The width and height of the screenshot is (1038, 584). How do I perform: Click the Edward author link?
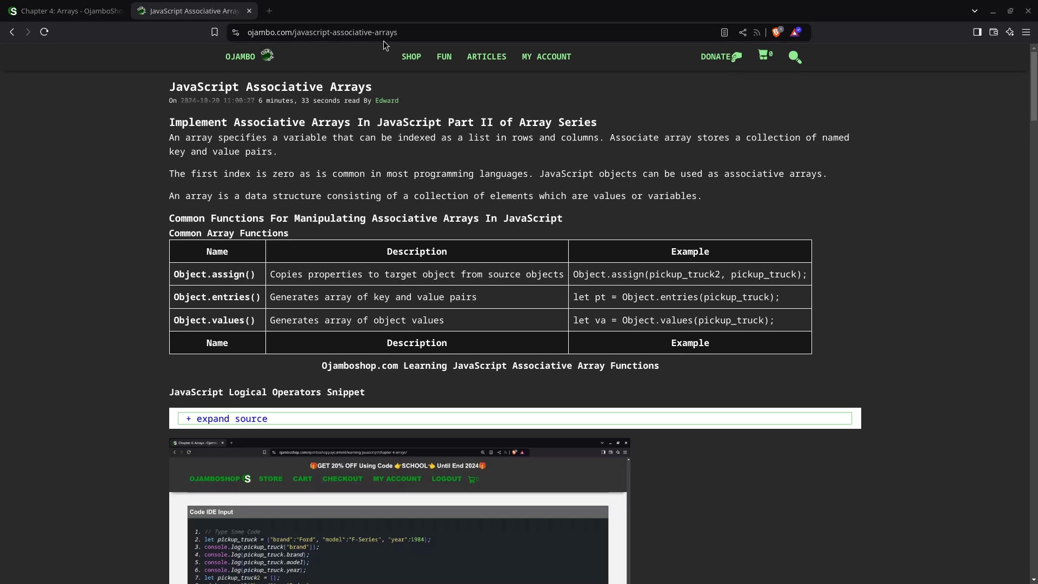coord(387,101)
